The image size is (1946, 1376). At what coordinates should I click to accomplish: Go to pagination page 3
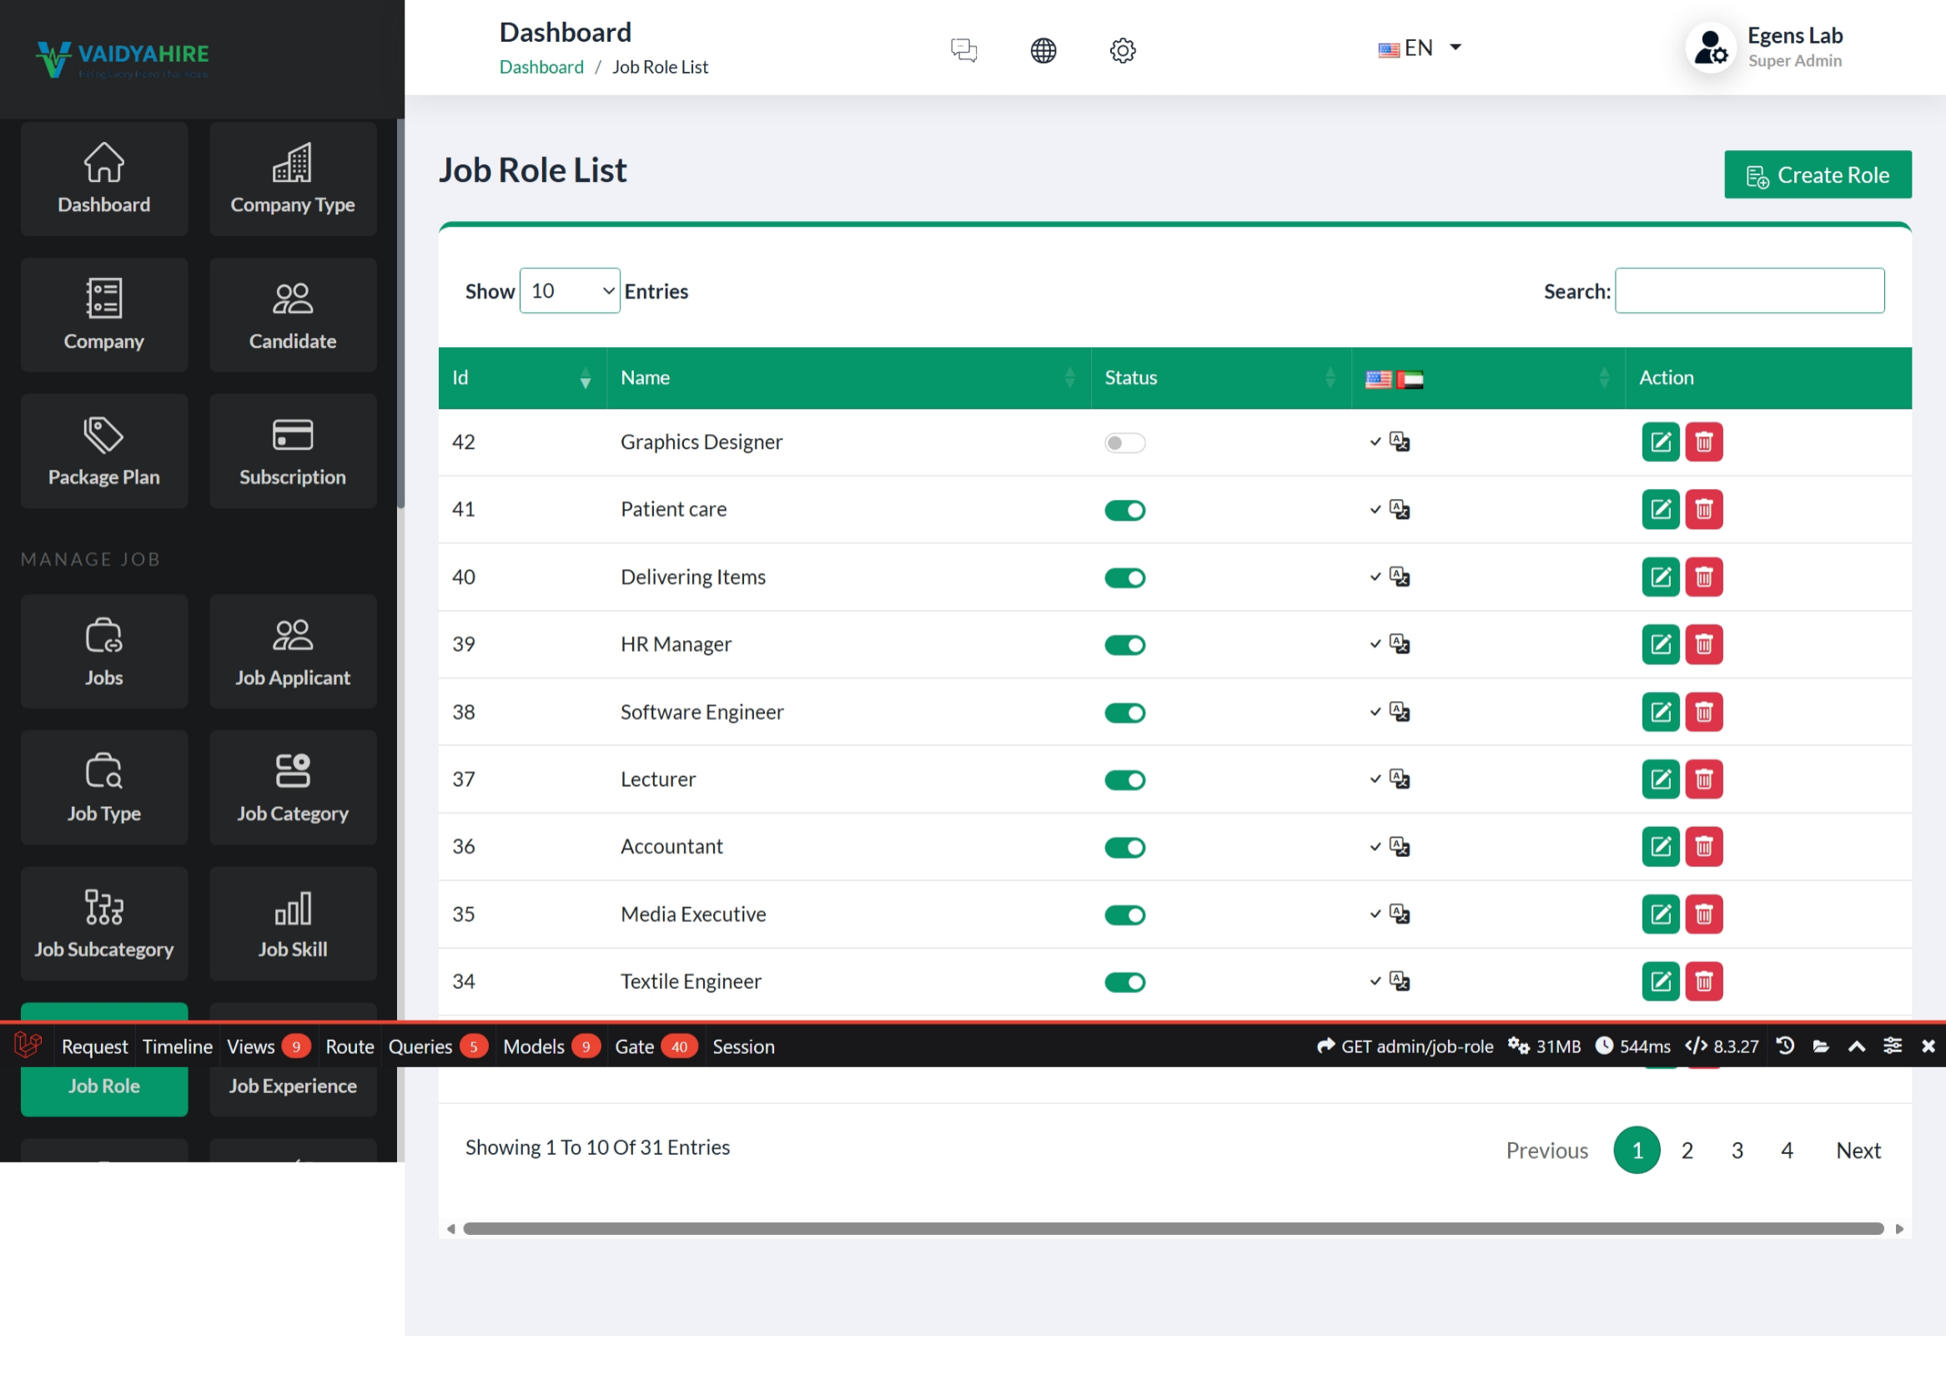1737,1151
